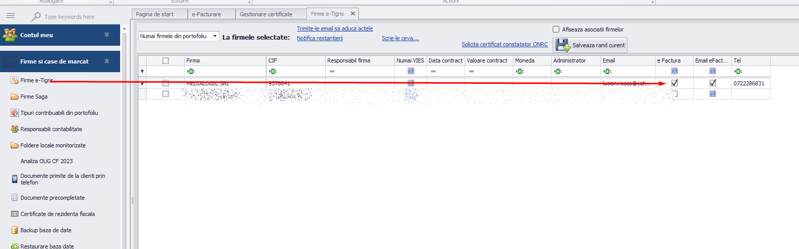Click the current row indicator arrow for MEDIALOGIC

pos(142,83)
